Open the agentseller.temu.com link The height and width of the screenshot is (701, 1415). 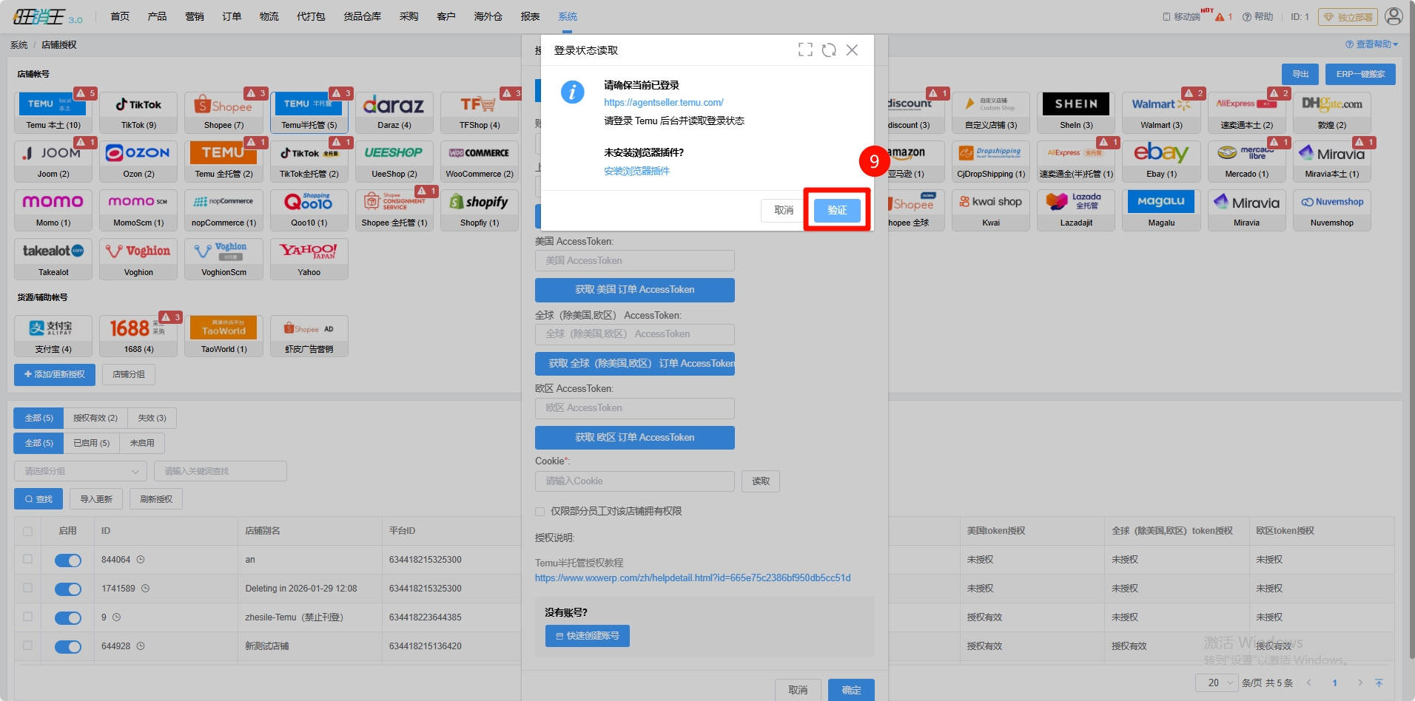663,103
